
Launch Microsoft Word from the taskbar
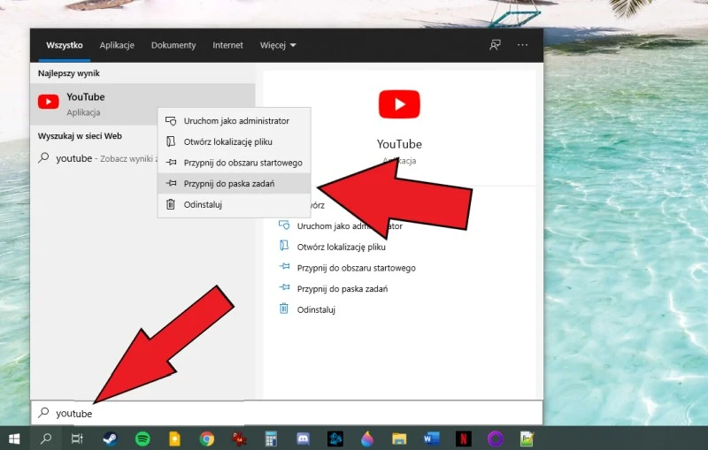[x=431, y=439]
